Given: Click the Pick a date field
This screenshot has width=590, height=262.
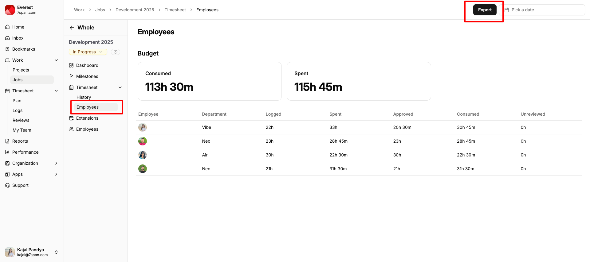Looking at the screenshot, I should 544,10.
